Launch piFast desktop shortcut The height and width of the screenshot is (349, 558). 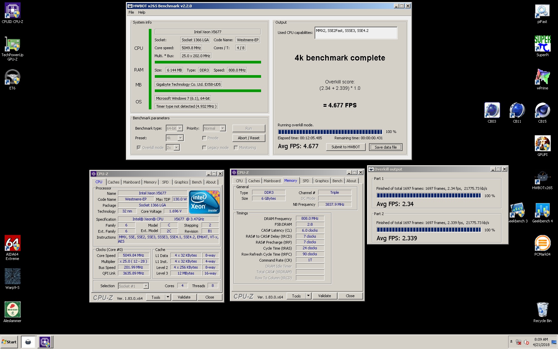(542, 13)
